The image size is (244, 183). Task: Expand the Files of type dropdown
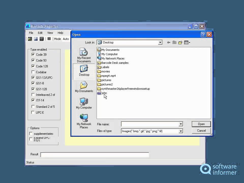180,131
